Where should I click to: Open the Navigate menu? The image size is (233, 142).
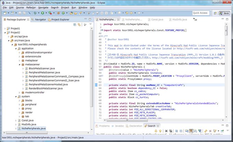43,8
